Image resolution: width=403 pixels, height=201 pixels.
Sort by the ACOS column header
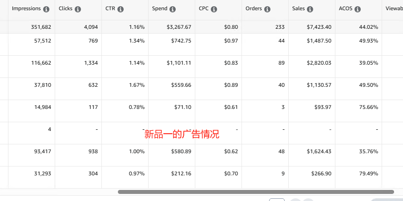click(346, 8)
